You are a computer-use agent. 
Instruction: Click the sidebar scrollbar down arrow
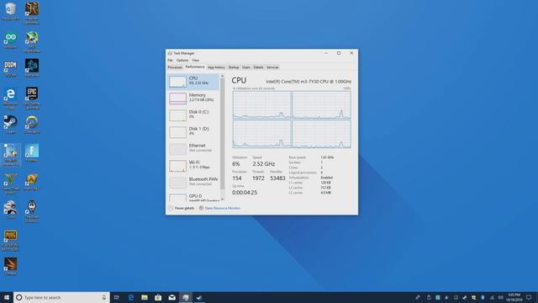coord(222,199)
